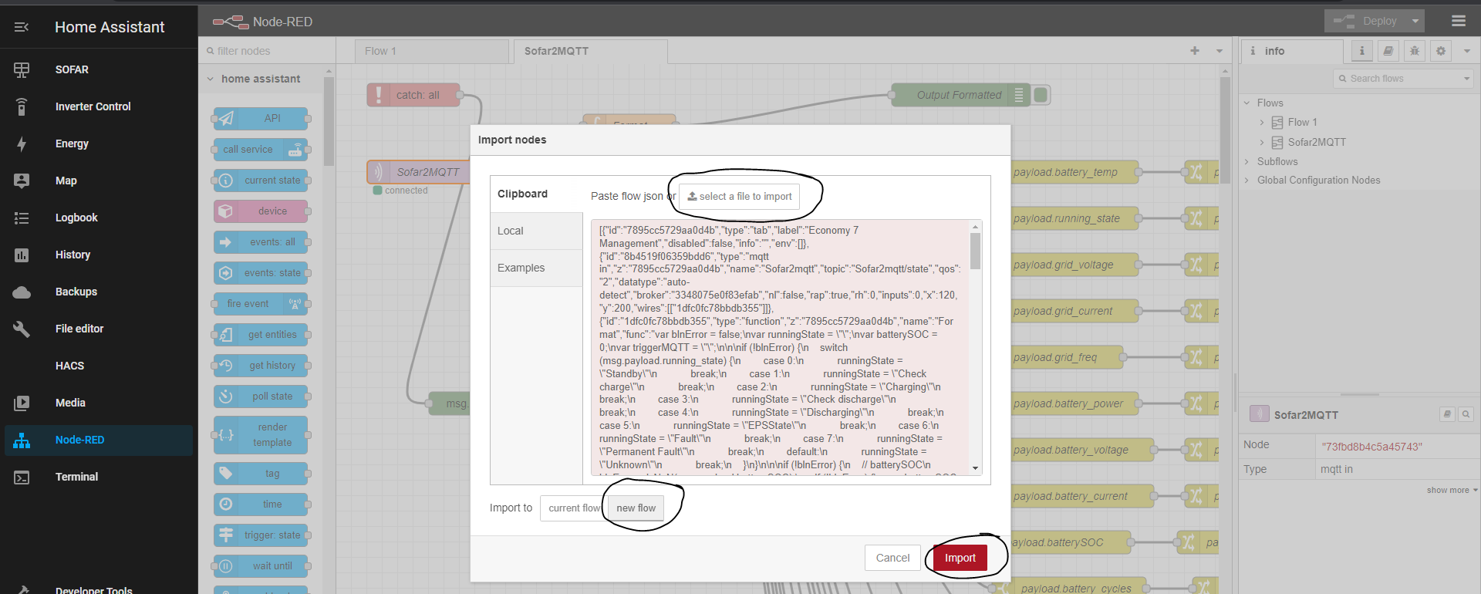
Task: Expand the Flow 1 tree item
Action: click(1262, 123)
